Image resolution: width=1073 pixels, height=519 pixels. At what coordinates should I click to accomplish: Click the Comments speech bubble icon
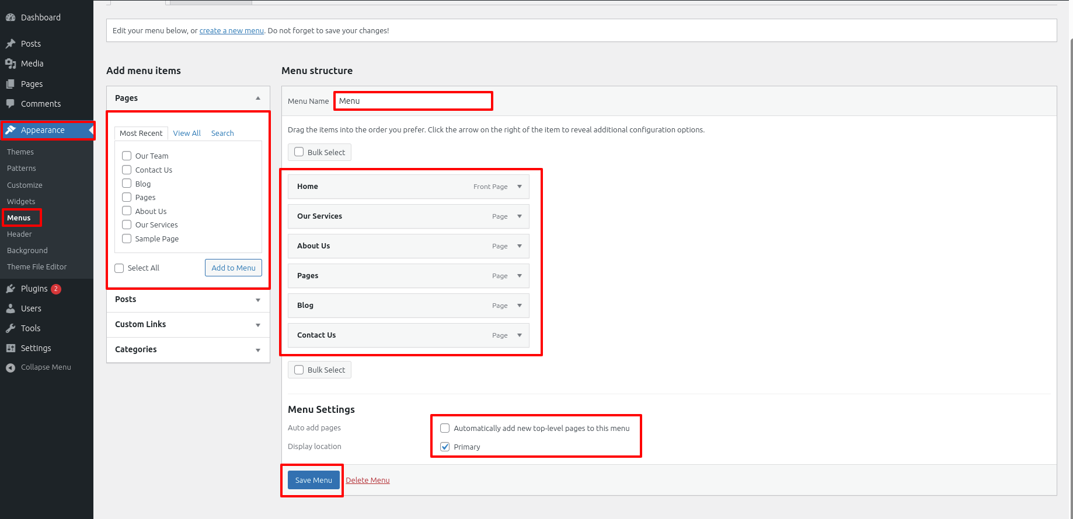(x=11, y=104)
